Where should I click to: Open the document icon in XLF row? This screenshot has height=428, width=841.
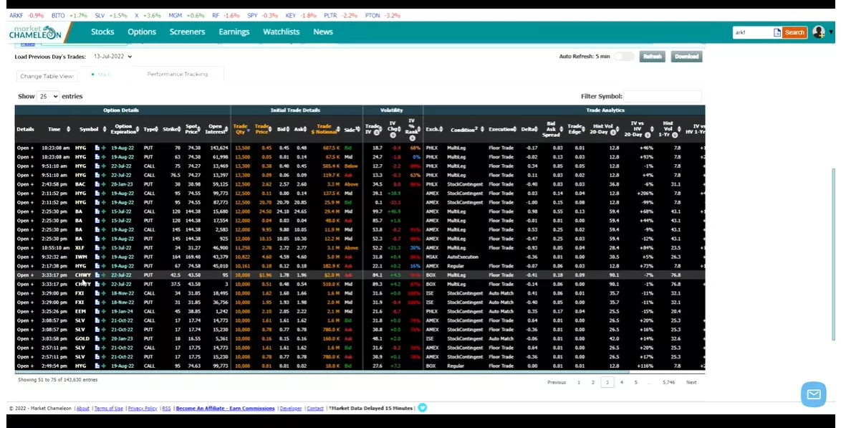tap(97, 248)
